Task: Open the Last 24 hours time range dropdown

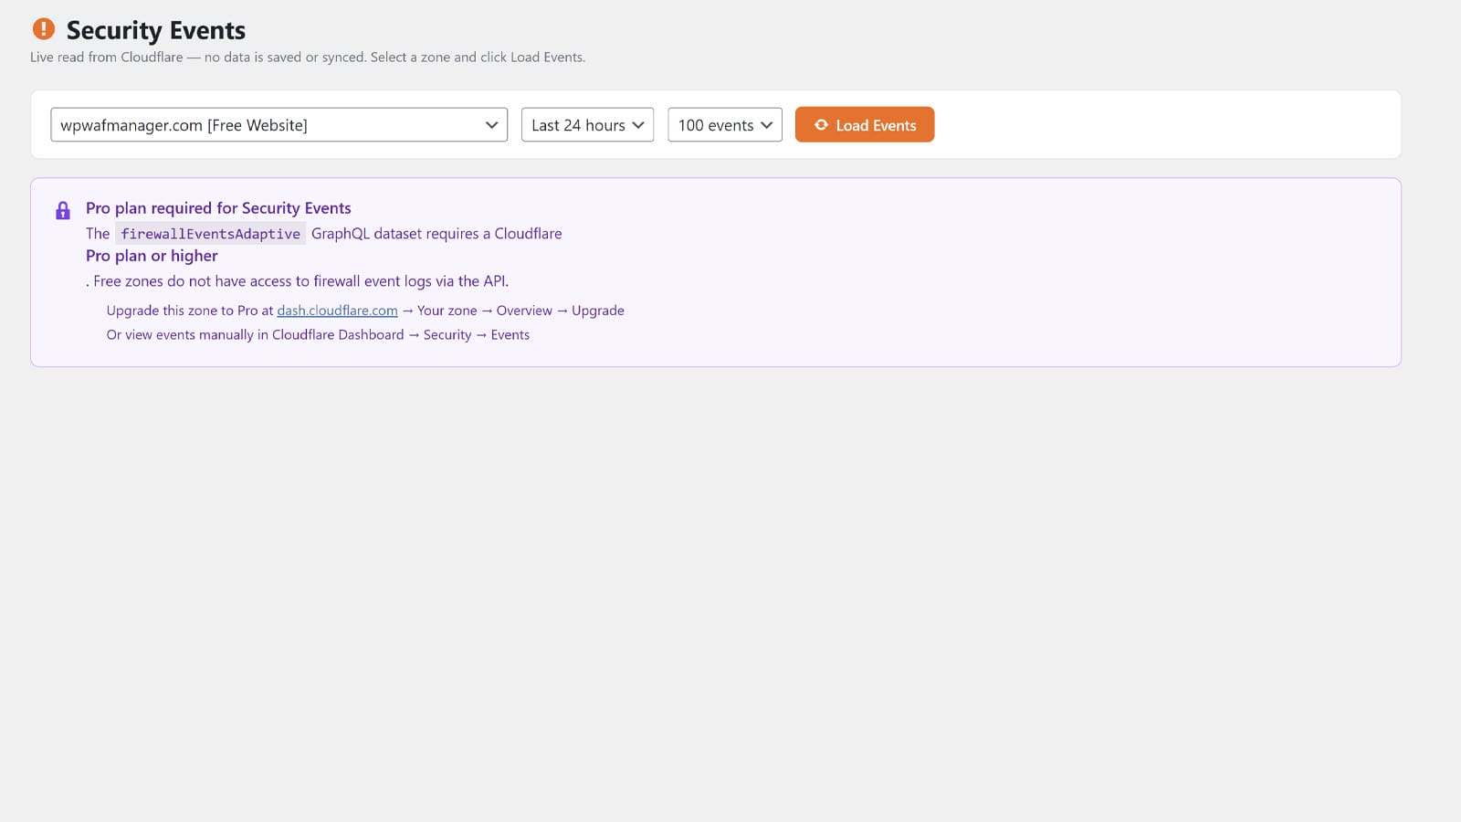Action: (587, 125)
